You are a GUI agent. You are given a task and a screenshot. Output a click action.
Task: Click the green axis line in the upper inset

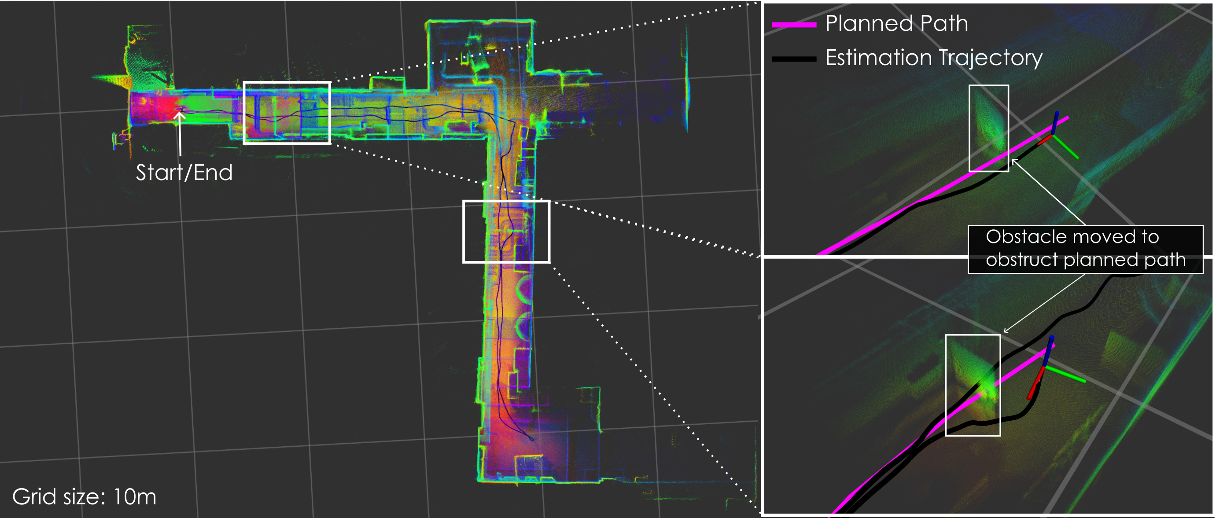[x=1066, y=148]
